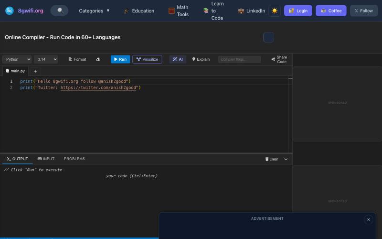
Task: Open the Education menu item
Action: (139, 11)
